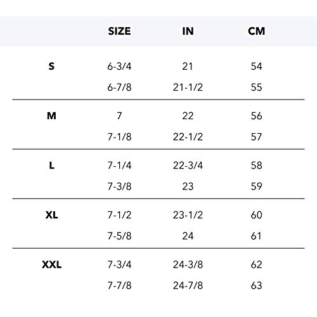Select the XXL size label
This screenshot has height=317, width=317.
tap(52, 264)
